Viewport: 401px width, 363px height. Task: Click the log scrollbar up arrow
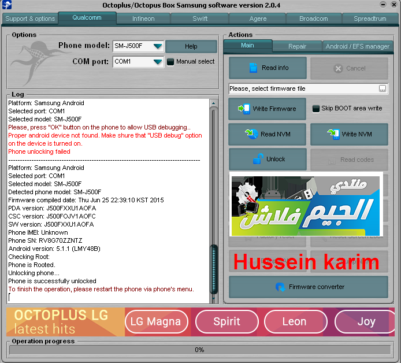tap(214, 103)
